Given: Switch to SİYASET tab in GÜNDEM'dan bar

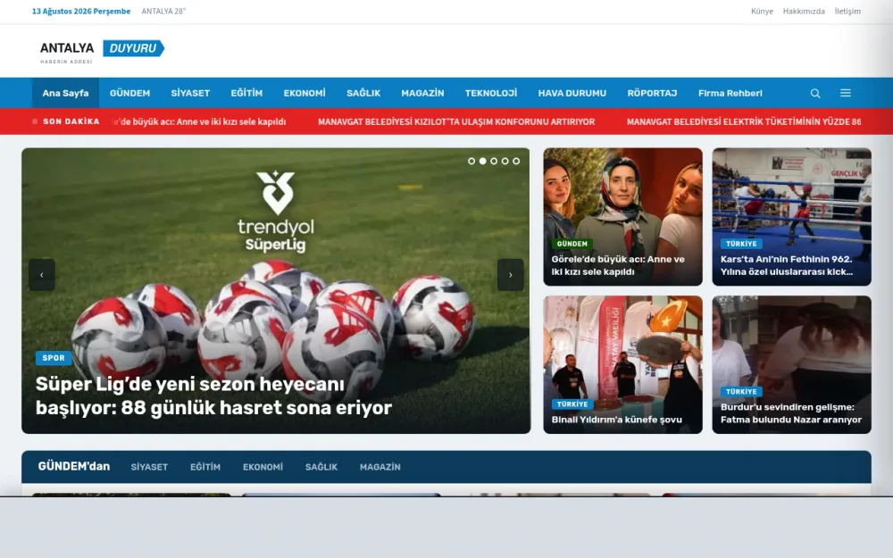Looking at the screenshot, I should coord(149,467).
